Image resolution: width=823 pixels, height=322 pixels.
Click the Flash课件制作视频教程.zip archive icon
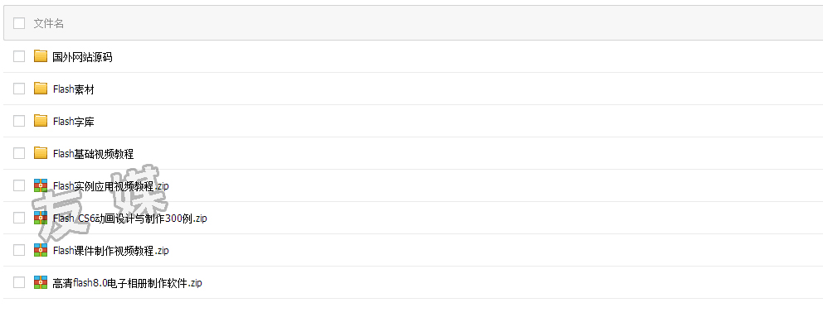point(41,250)
